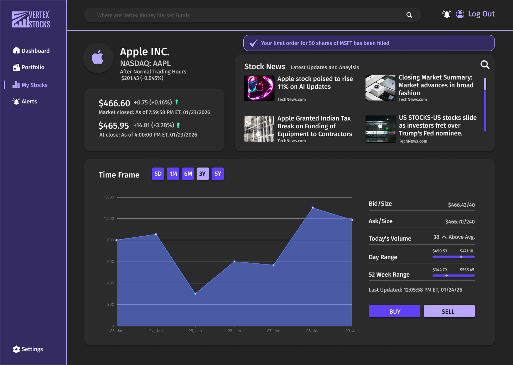Click the chart peak point at 28 Jan
513x365 pixels.
point(313,208)
